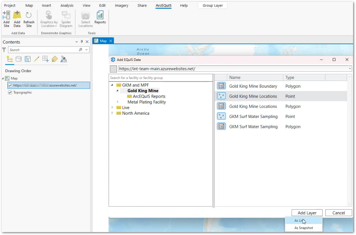Click the filter funnel icon in Contents
This screenshot has width=356, height=235.
point(4,50)
